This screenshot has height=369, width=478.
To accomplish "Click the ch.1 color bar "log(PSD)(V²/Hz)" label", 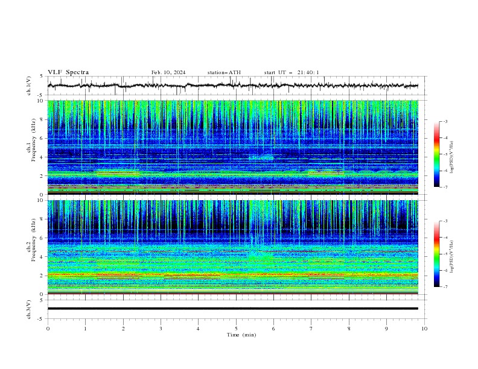I will click(x=451, y=157).
